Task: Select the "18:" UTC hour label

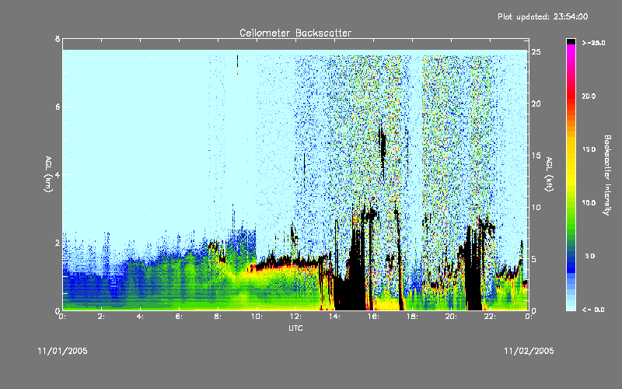Action: point(413,317)
